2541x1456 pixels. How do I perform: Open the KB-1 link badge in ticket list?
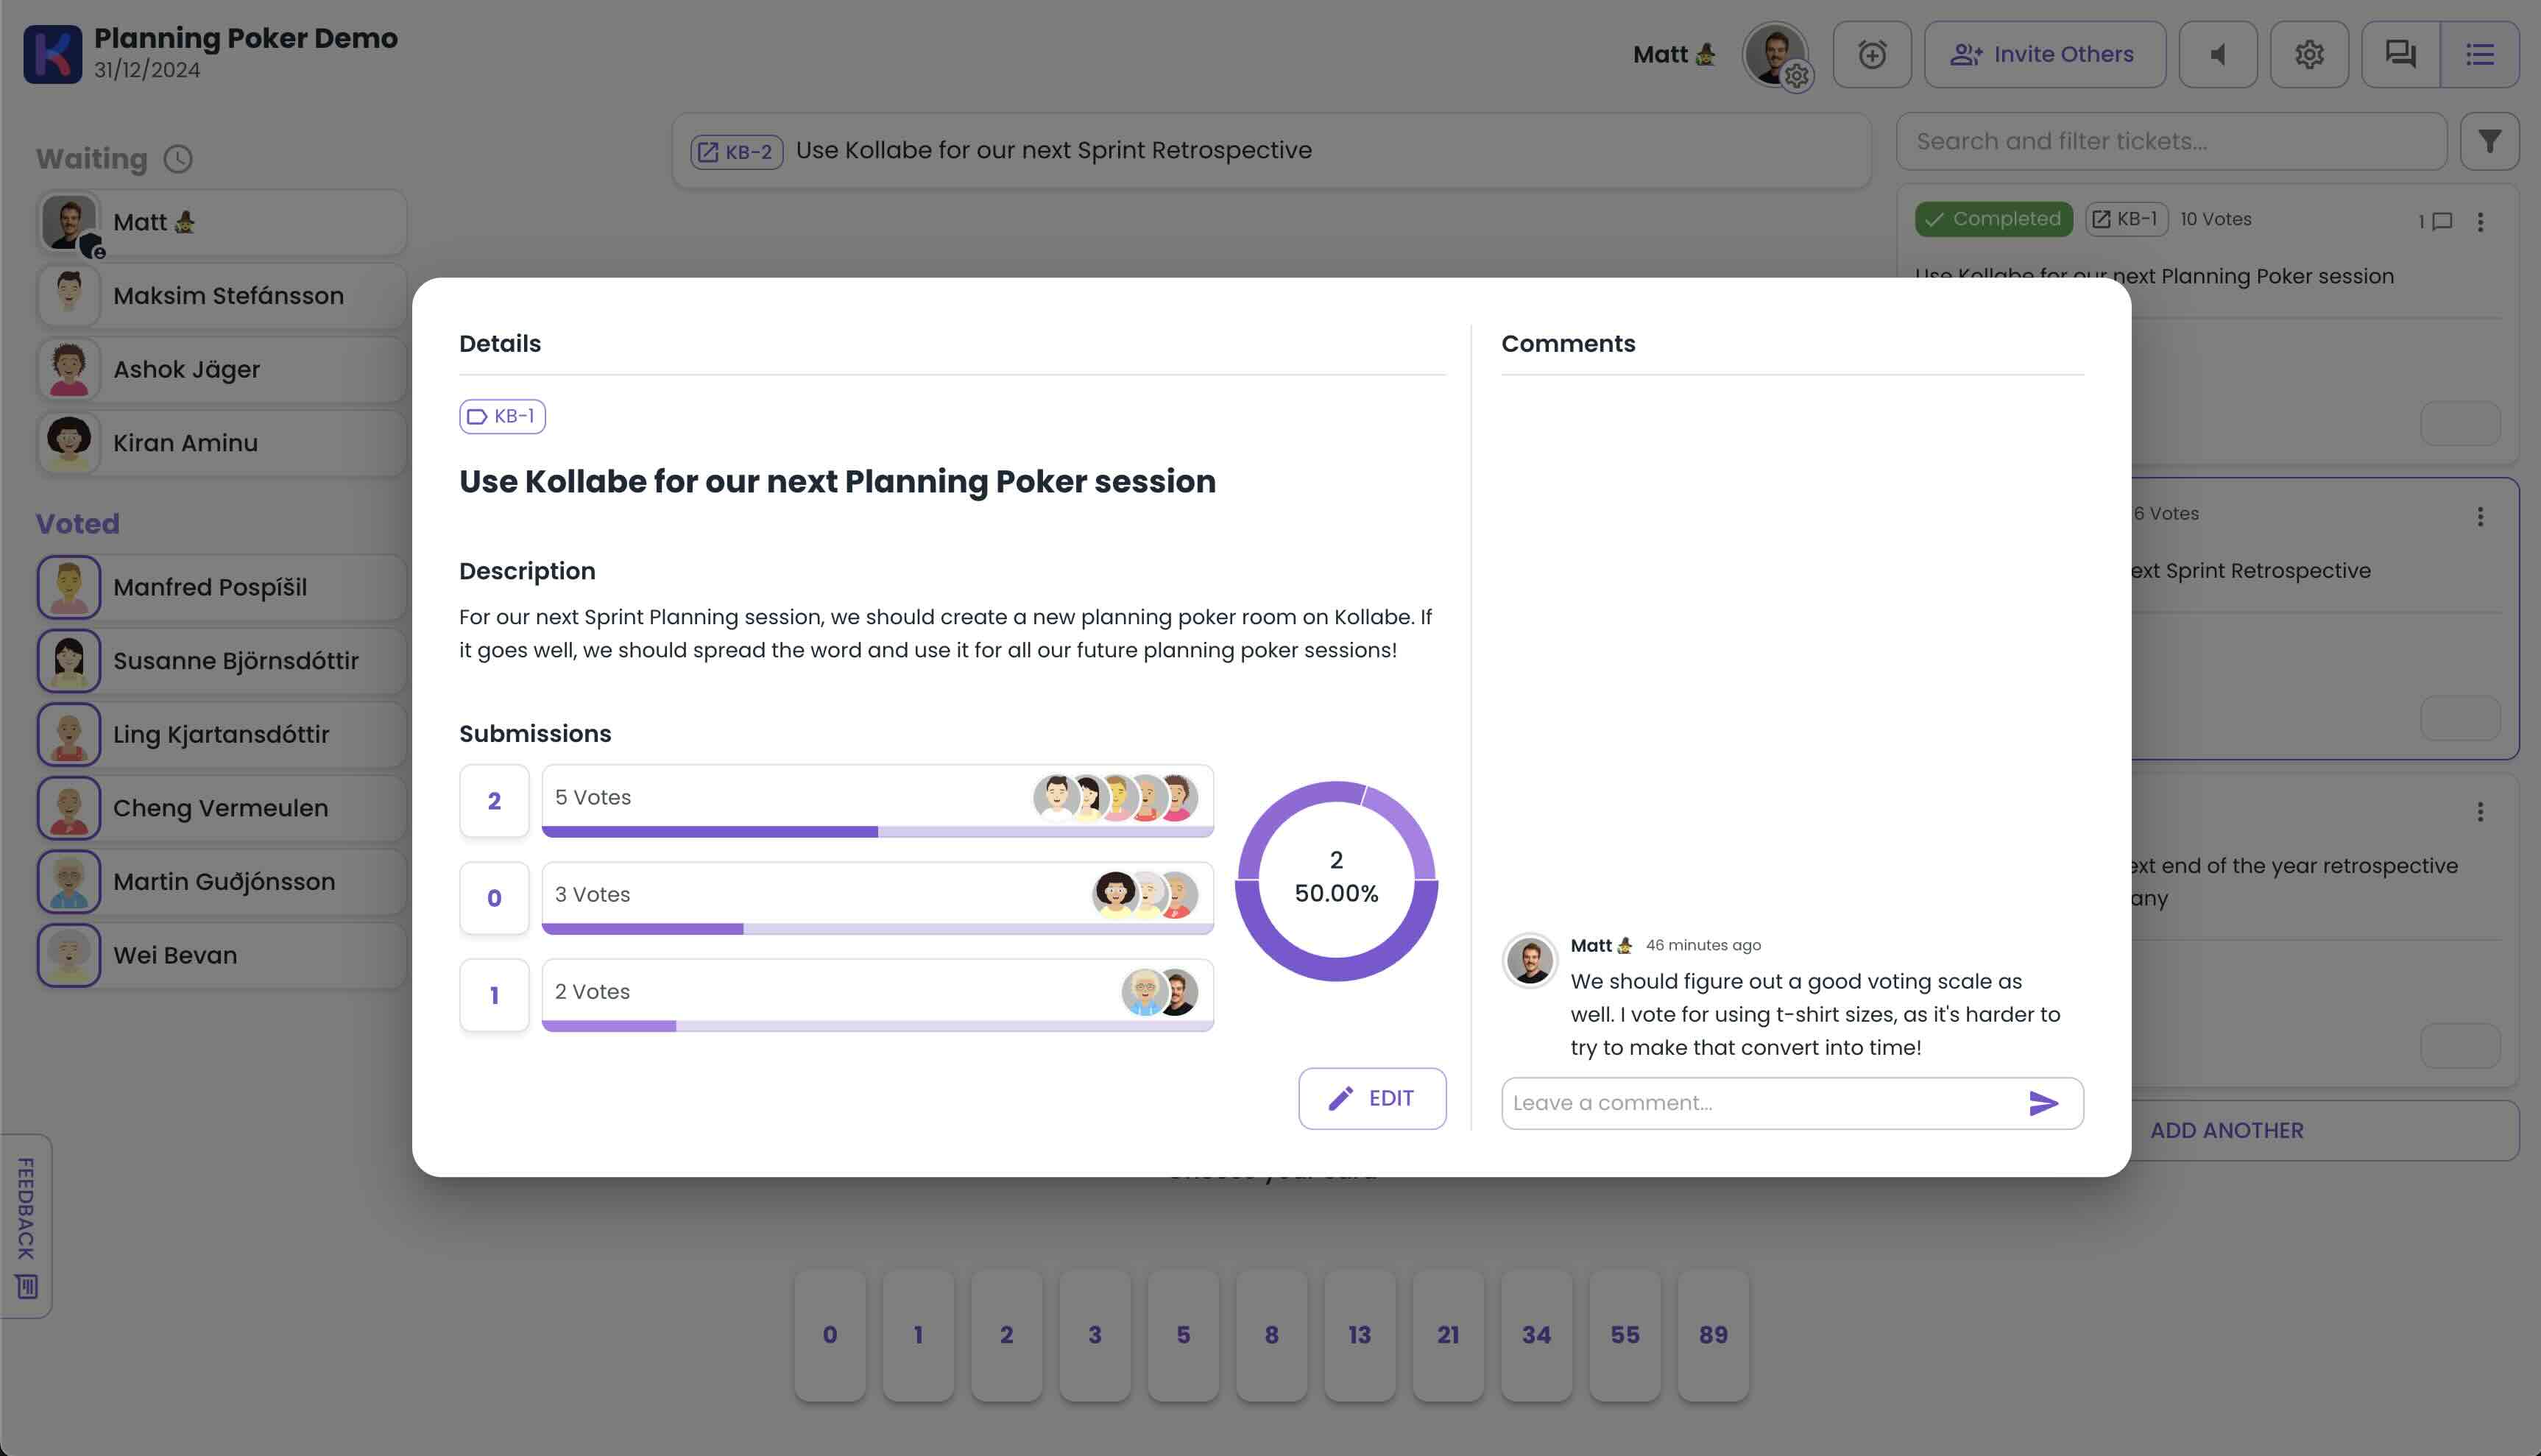pos(2126,219)
